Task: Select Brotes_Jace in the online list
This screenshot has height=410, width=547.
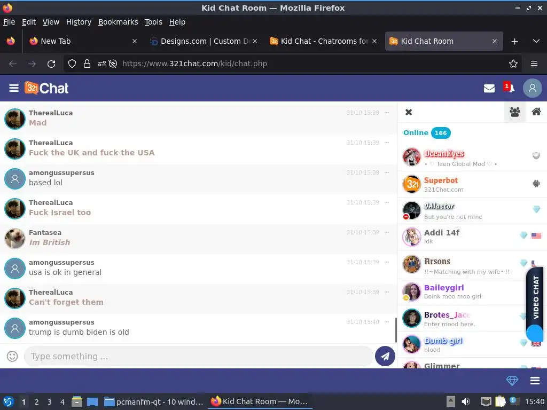Action: click(472, 318)
